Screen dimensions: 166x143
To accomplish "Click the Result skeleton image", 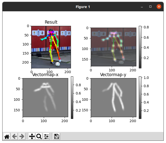I will (x=51, y=47).
